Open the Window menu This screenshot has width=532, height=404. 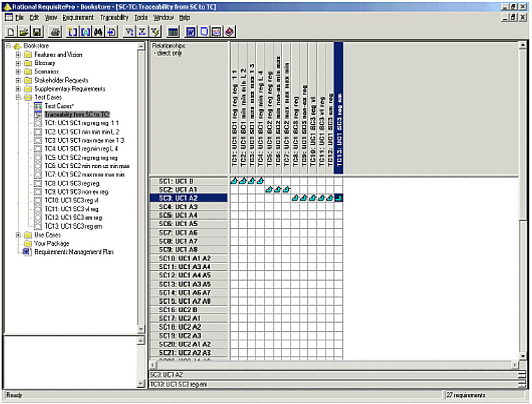click(x=163, y=18)
